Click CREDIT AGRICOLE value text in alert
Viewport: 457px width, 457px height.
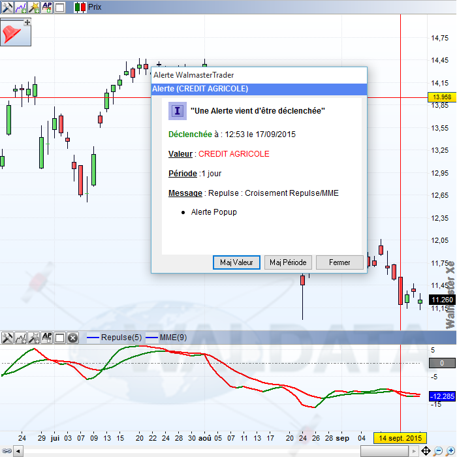click(x=234, y=154)
